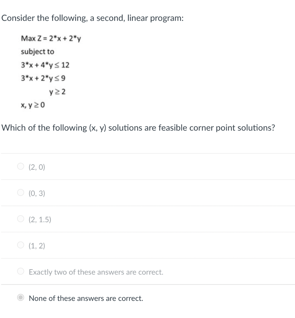The image size is (295, 318).
Task: Pick the already-selected 'None of these' option
Action: (x=20, y=298)
